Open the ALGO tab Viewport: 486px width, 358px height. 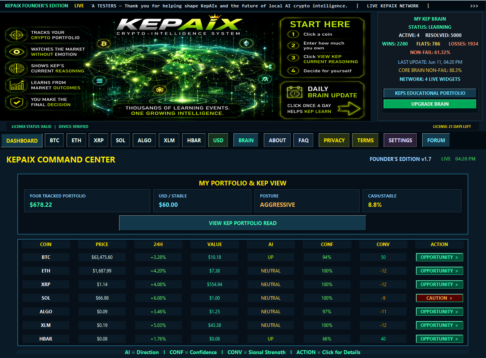click(x=144, y=140)
